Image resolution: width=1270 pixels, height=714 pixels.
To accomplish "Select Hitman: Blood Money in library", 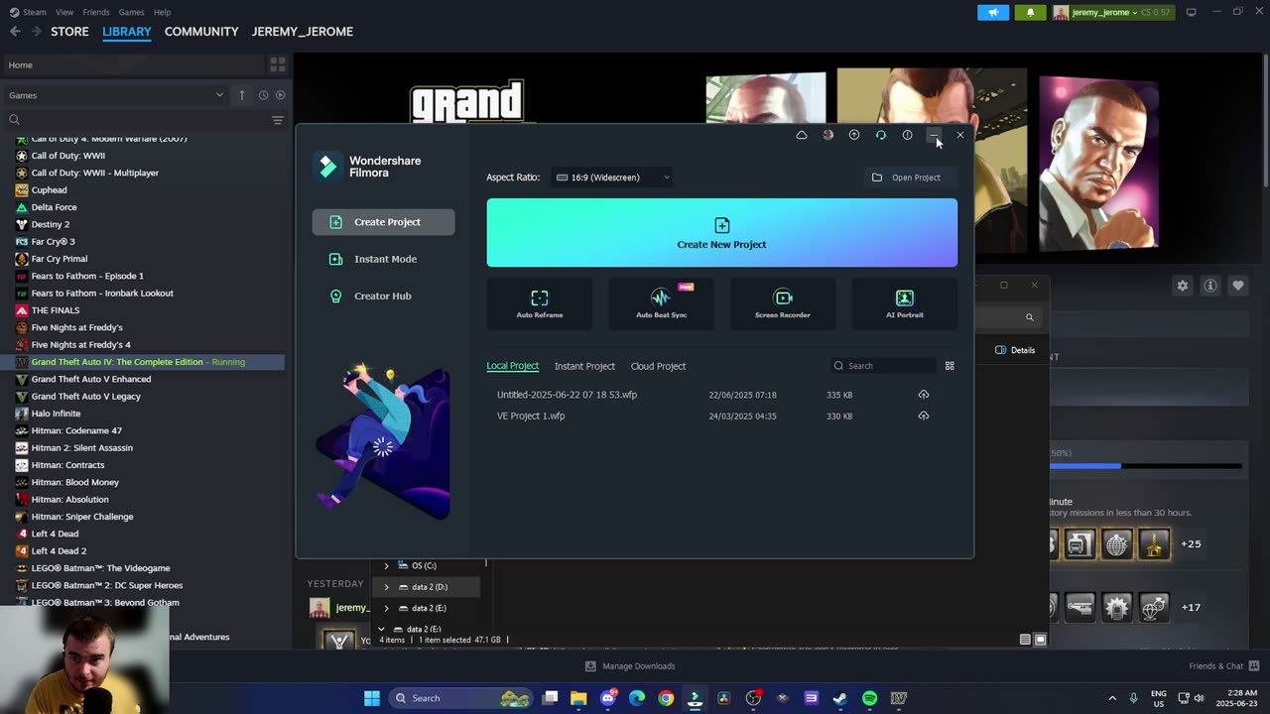I will click(x=75, y=482).
